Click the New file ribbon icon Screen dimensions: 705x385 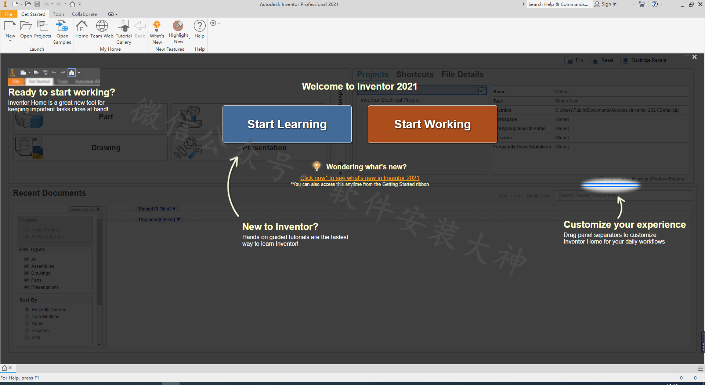pos(10,26)
